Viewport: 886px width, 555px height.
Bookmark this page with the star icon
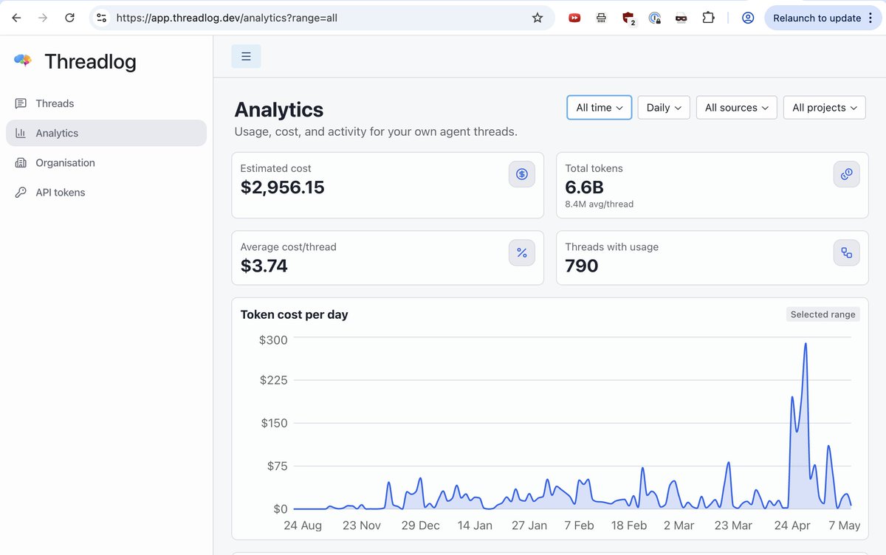pos(538,18)
